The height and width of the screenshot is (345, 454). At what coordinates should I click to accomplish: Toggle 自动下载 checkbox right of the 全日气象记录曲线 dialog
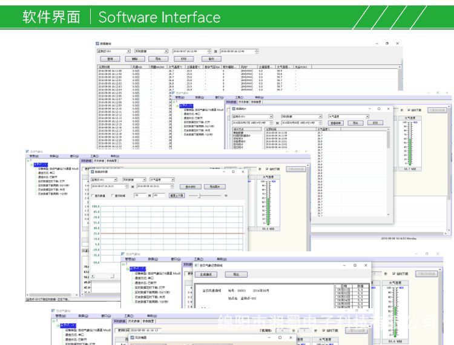pos(394,273)
